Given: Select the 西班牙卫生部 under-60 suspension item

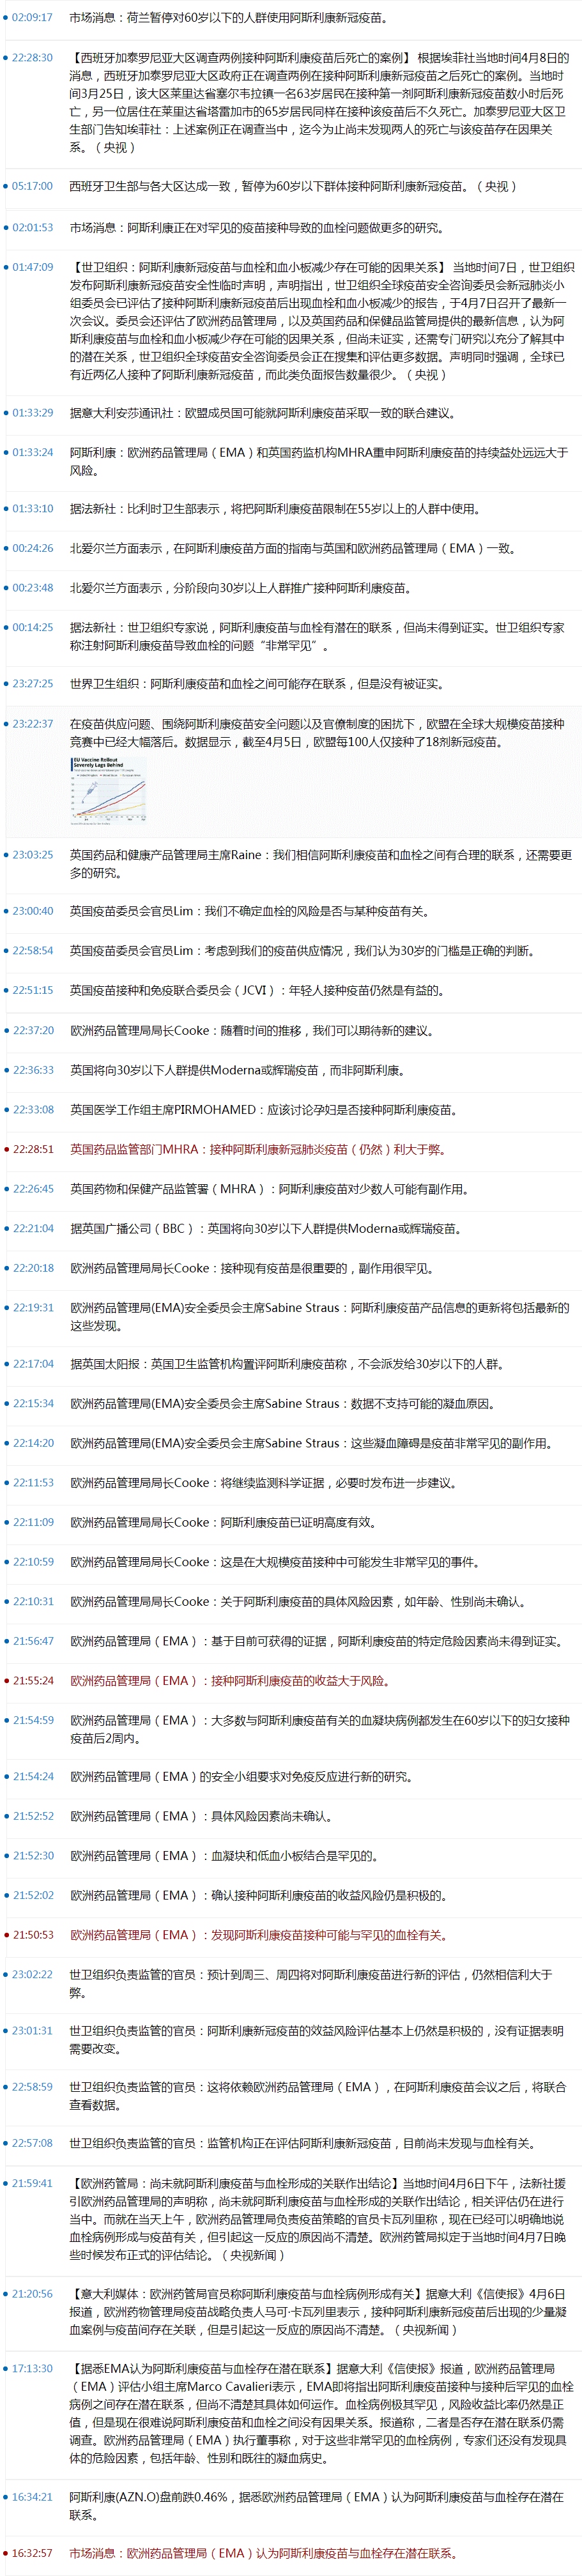Looking at the screenshot, I should coord(294,186).
